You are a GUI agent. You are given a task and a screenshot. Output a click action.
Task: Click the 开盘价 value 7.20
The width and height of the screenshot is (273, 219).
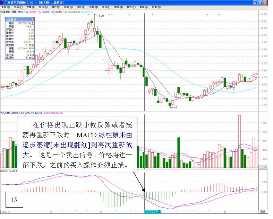(x=31, y=29)
